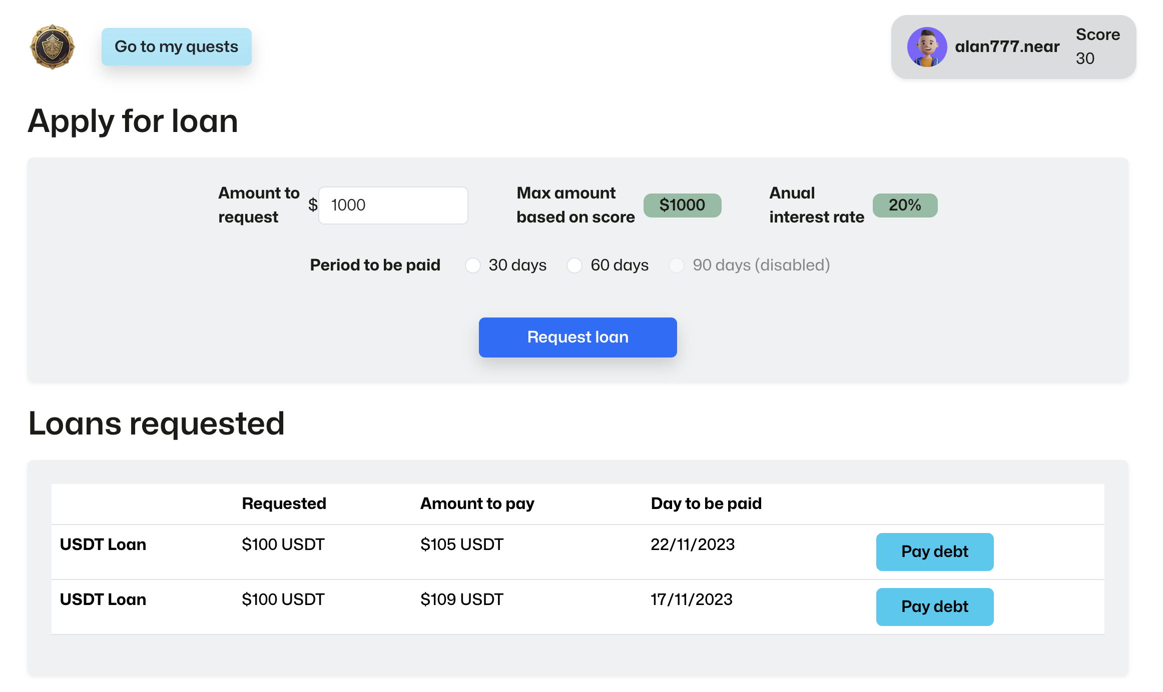Focus the Amount to request input field

click(393, 205)
